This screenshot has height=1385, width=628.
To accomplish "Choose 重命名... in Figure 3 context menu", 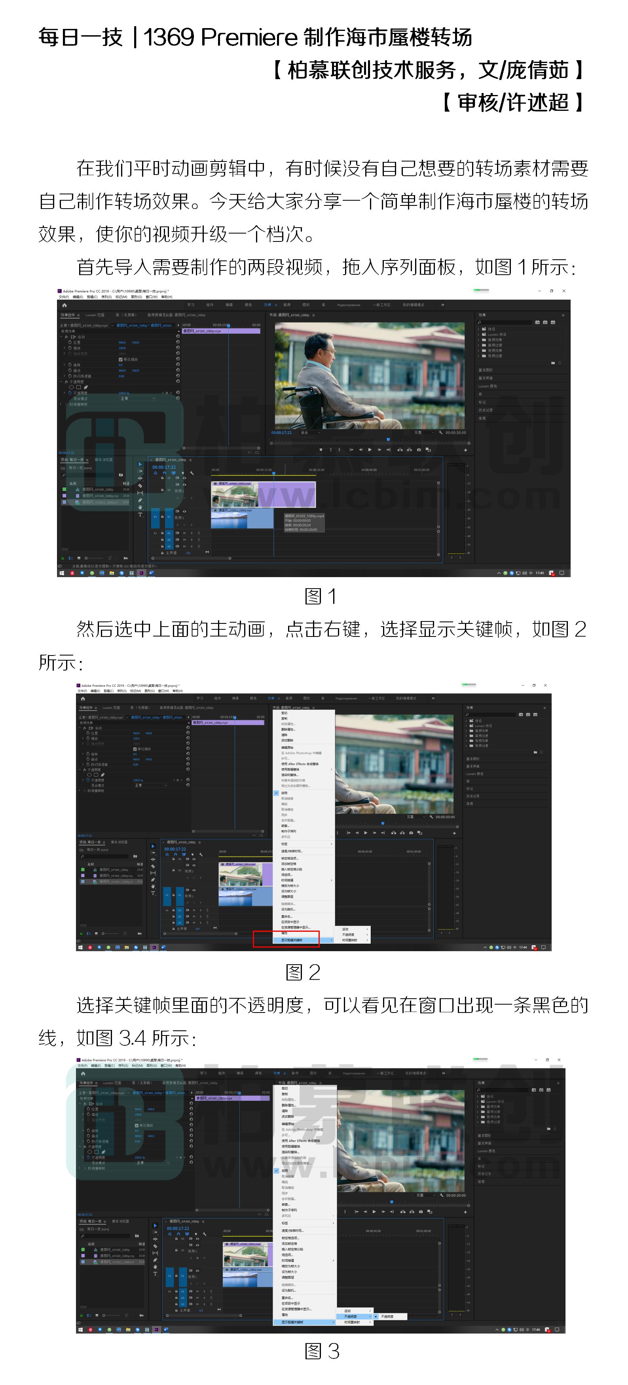I will click(288, 1298).
